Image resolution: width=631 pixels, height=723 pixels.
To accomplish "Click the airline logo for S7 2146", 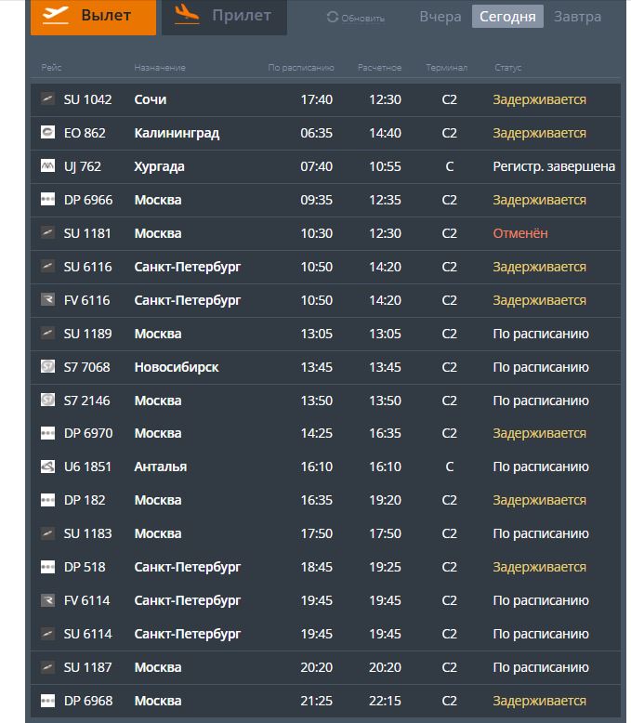I will 47,400.
